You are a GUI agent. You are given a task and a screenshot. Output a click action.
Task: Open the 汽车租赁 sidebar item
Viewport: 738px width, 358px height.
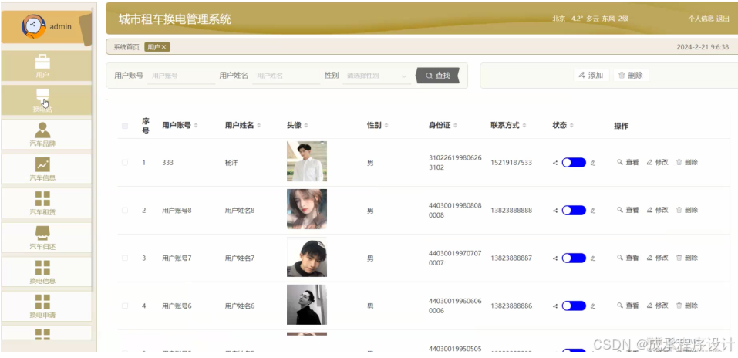(45, 203)
